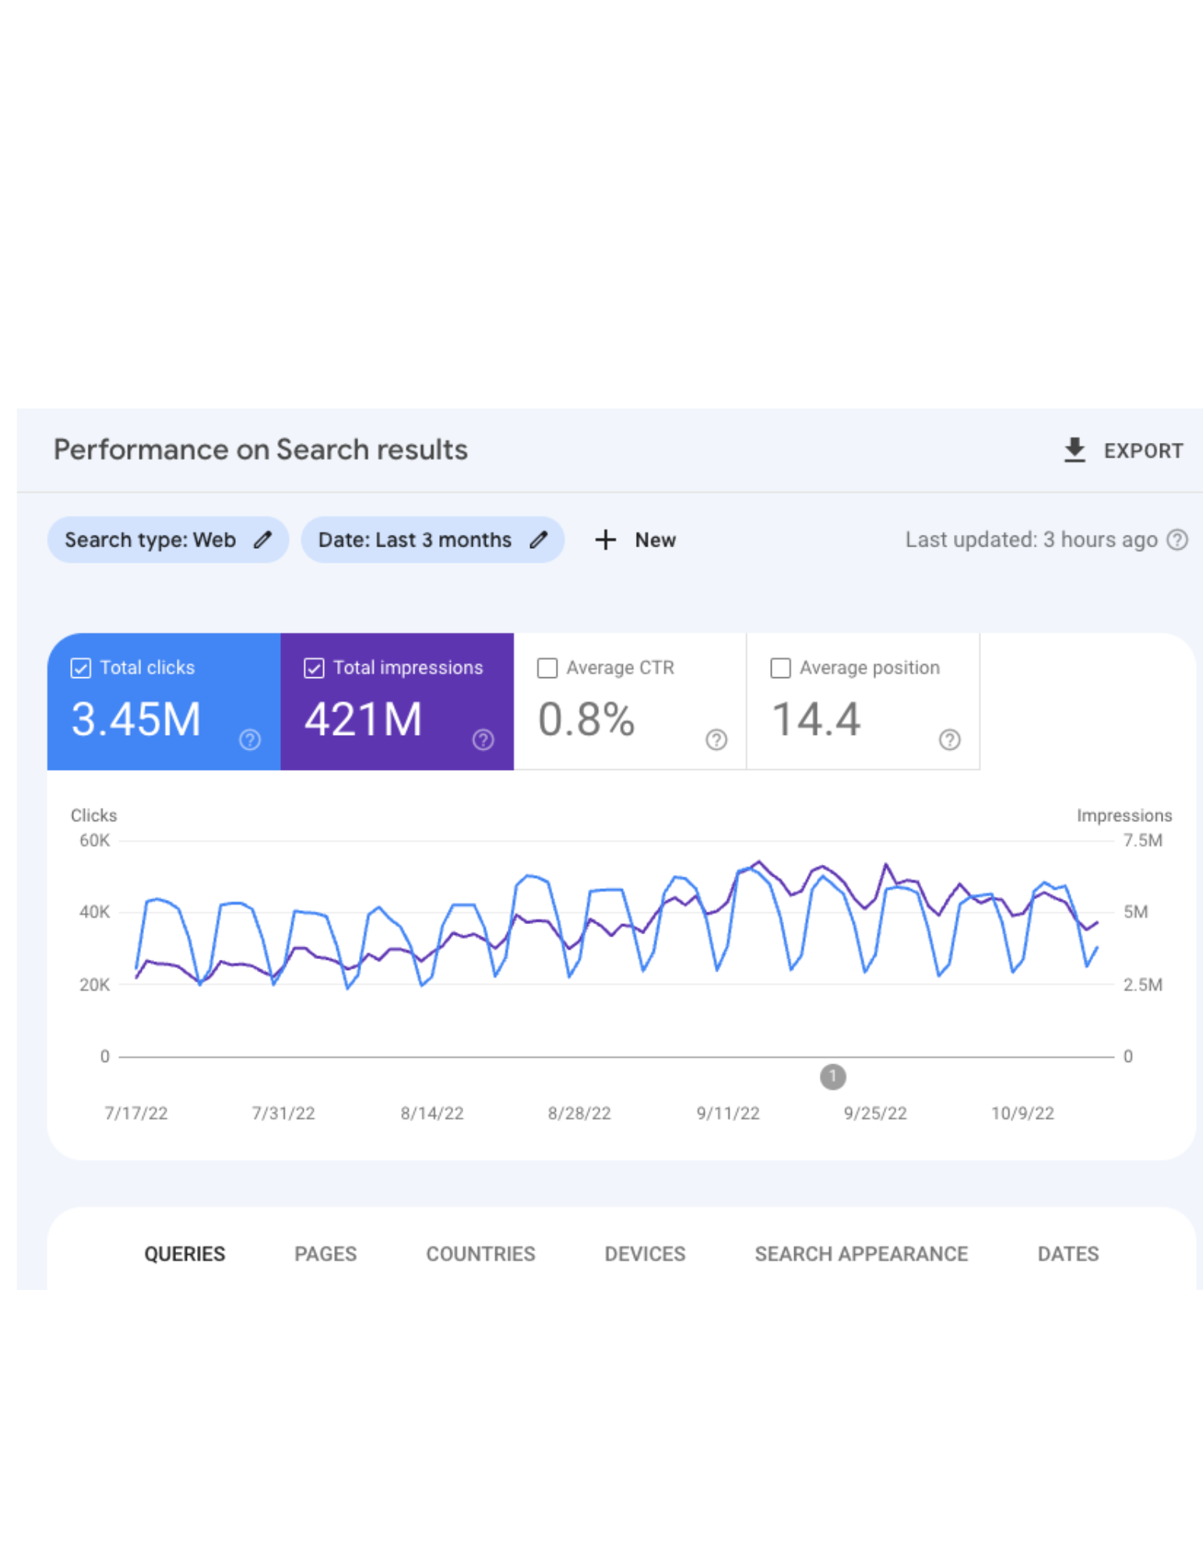Edit the Search type: Web filter pencil

[263, 540]
